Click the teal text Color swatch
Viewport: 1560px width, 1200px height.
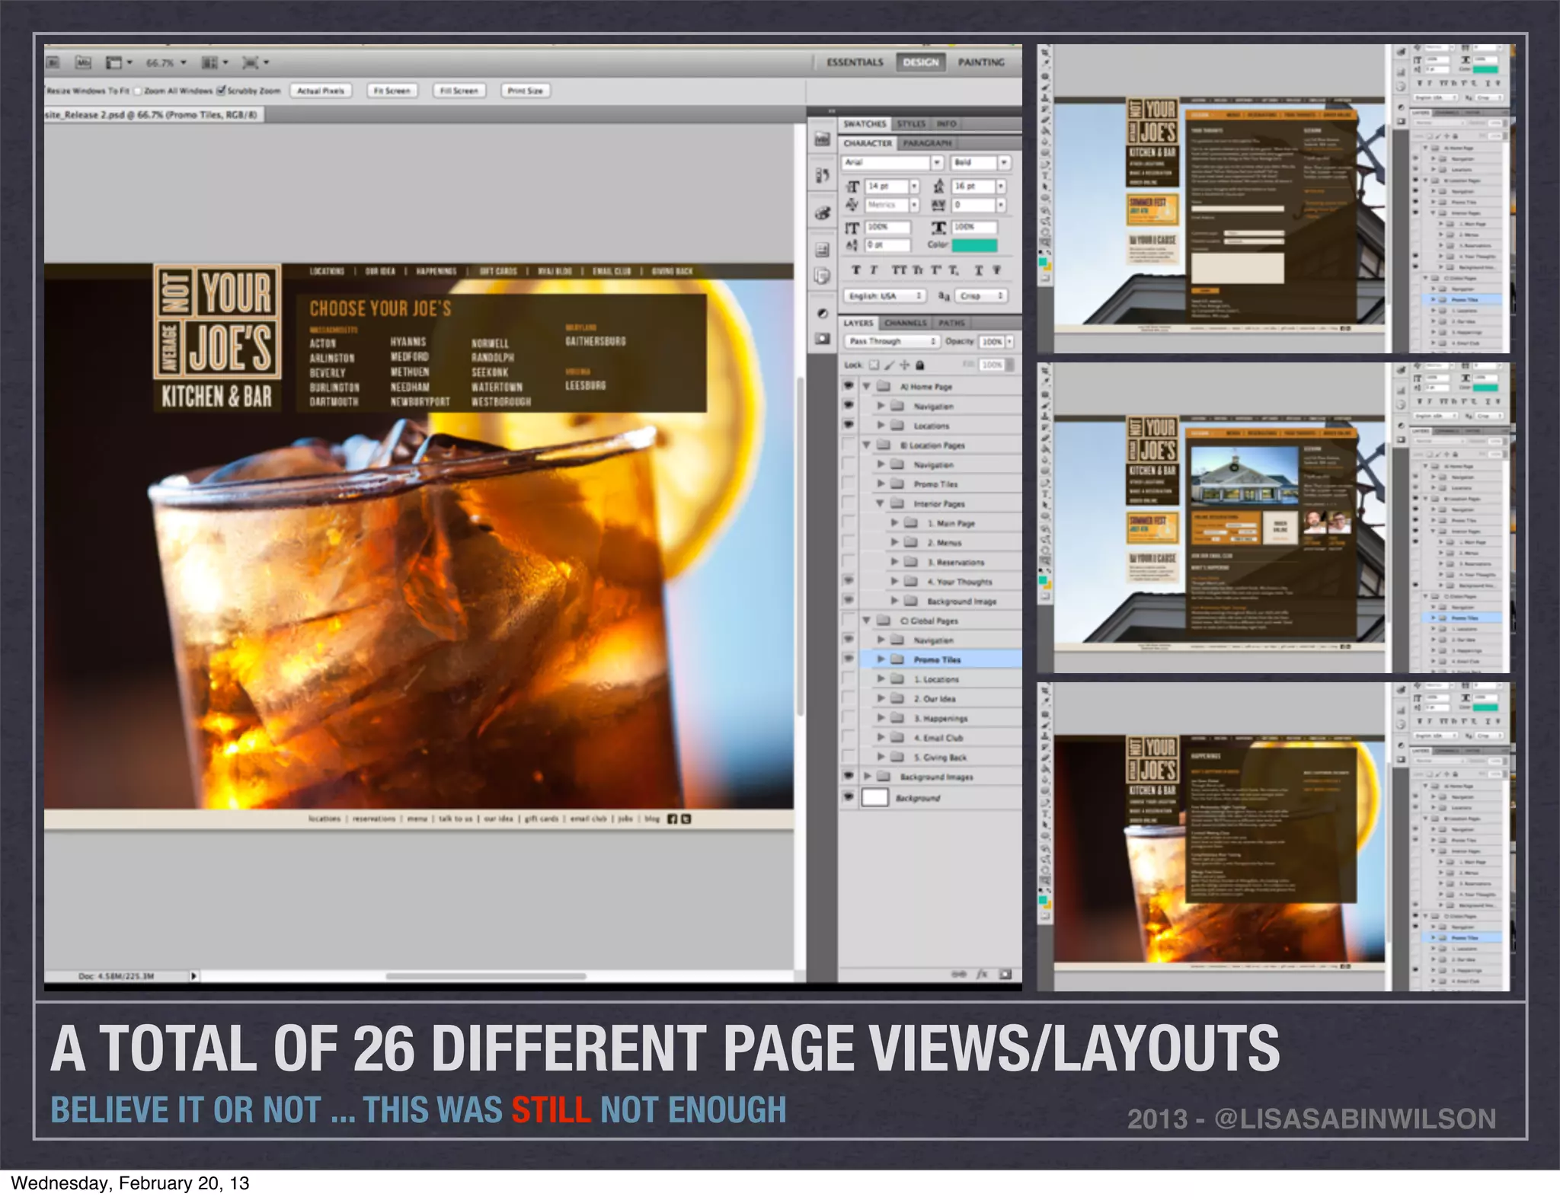click(974, 245)
